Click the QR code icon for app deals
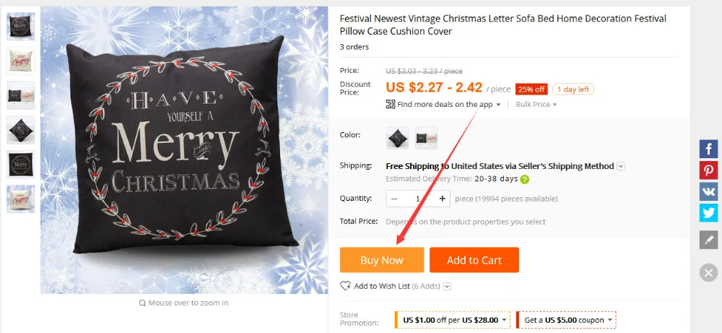Image resolution: width=722 pixels, height=333 pixels. click(x=391, y=104)
